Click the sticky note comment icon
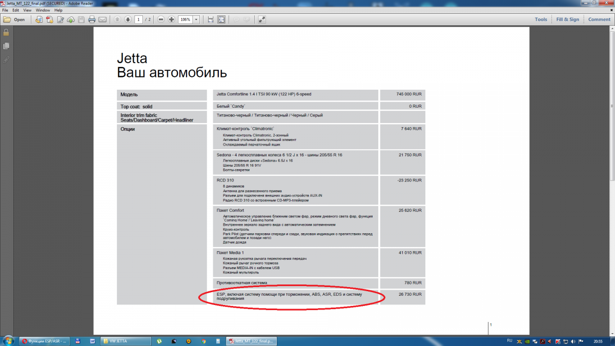This screenshot has width=615, height=346. (x=236, y=19)
